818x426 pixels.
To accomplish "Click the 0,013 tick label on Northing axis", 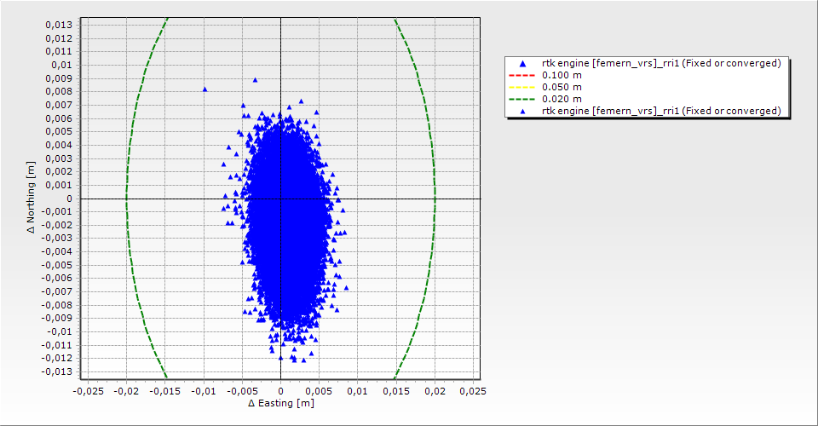I will tap(59, 25).
